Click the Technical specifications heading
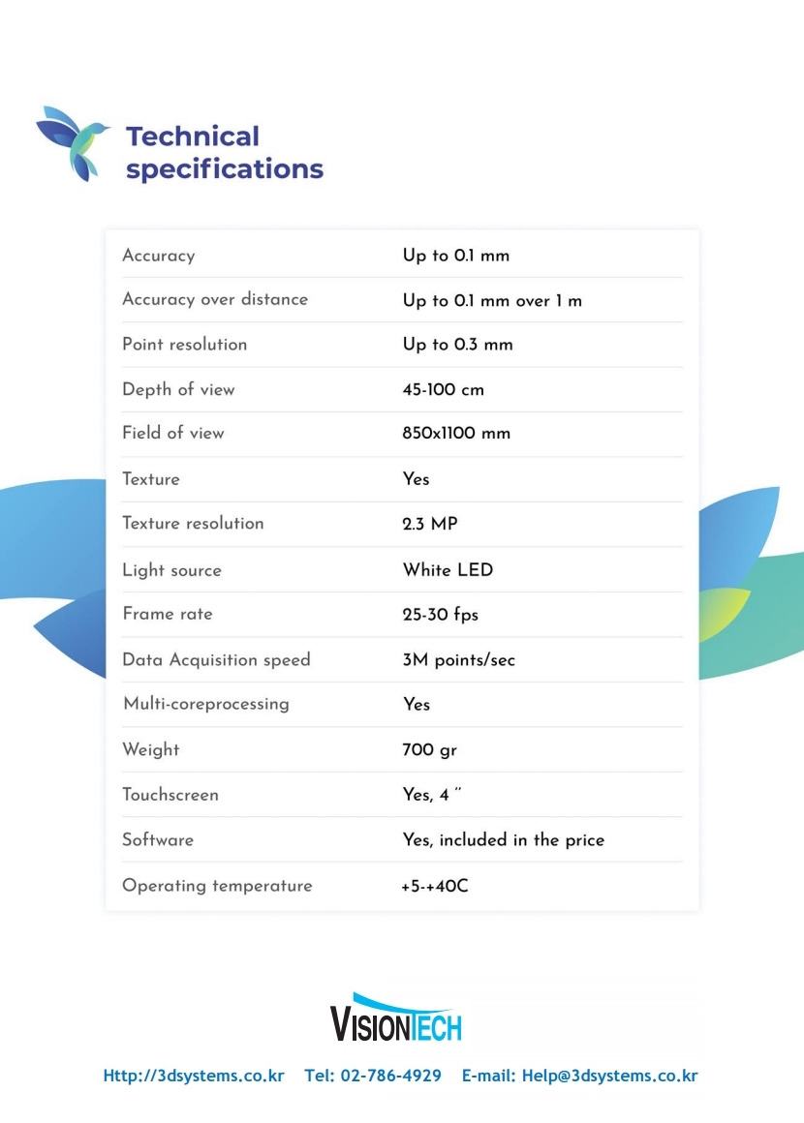Viewport: 804px width, 1123px height. pyautogui.click(x=224, y=152)
